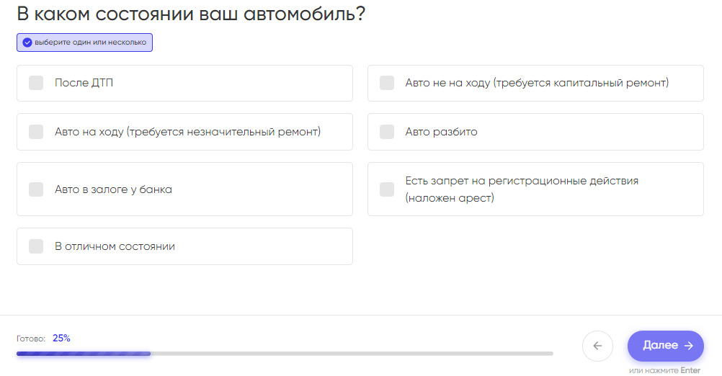This screenshot has width=722, height=376.
Task: Click the Готово progress label
Action: tap(31, 339)
